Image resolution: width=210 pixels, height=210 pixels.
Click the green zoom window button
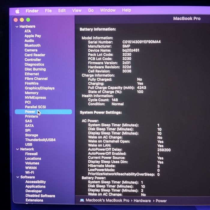pyautogui.click(x=28, y=20)
